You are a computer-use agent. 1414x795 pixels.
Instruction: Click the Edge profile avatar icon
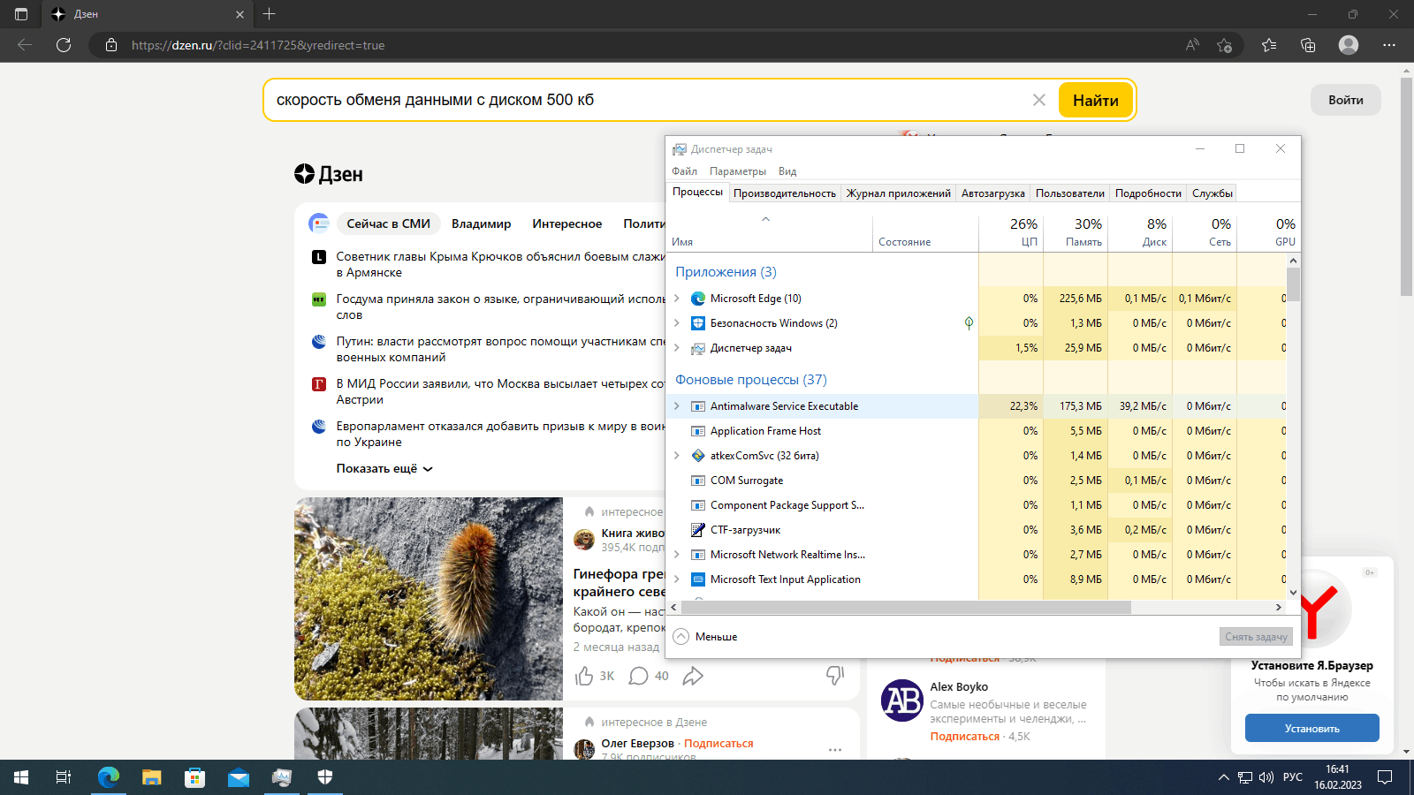pos(1349,45)
